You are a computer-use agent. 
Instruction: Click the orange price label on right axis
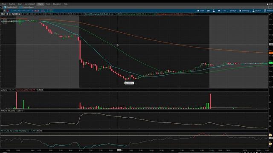271,53
